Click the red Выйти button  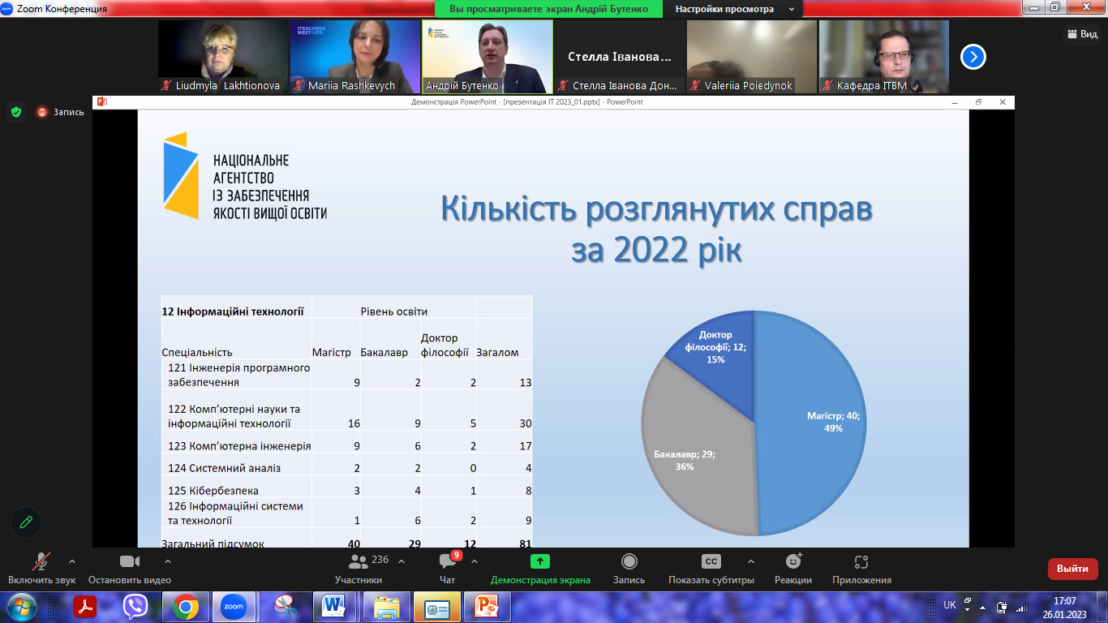(1072, 569)
